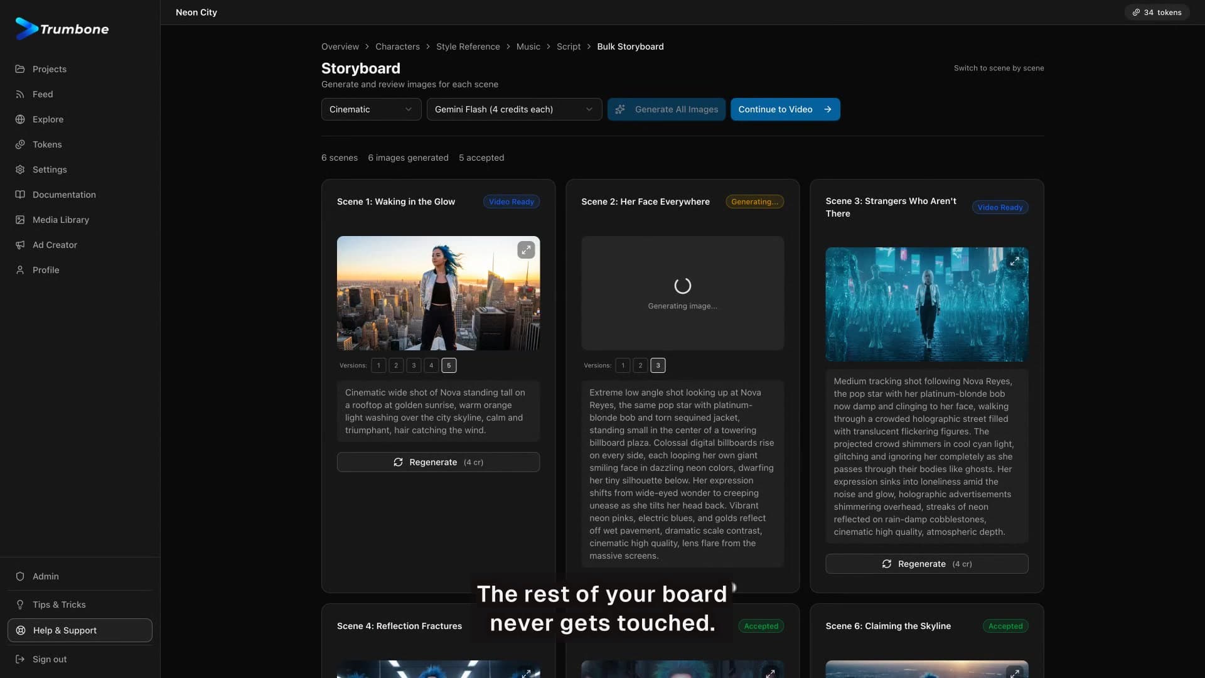Click the Scene 1 Video Ready badge
1205x678 pixels.
(x=511, y=202)
